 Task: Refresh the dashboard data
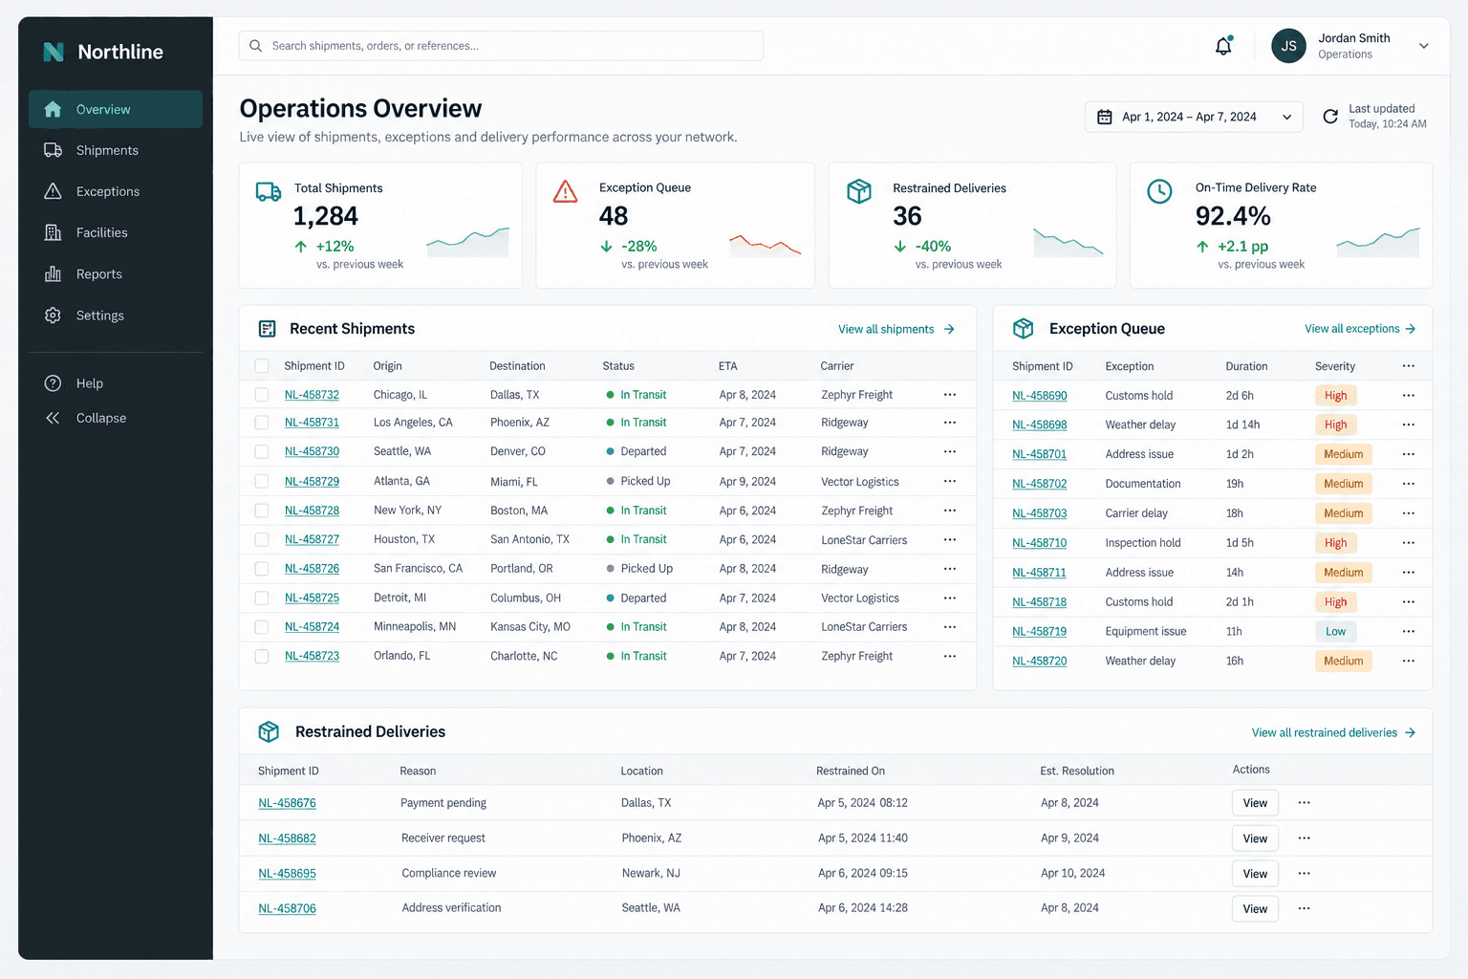point(1329,117)
